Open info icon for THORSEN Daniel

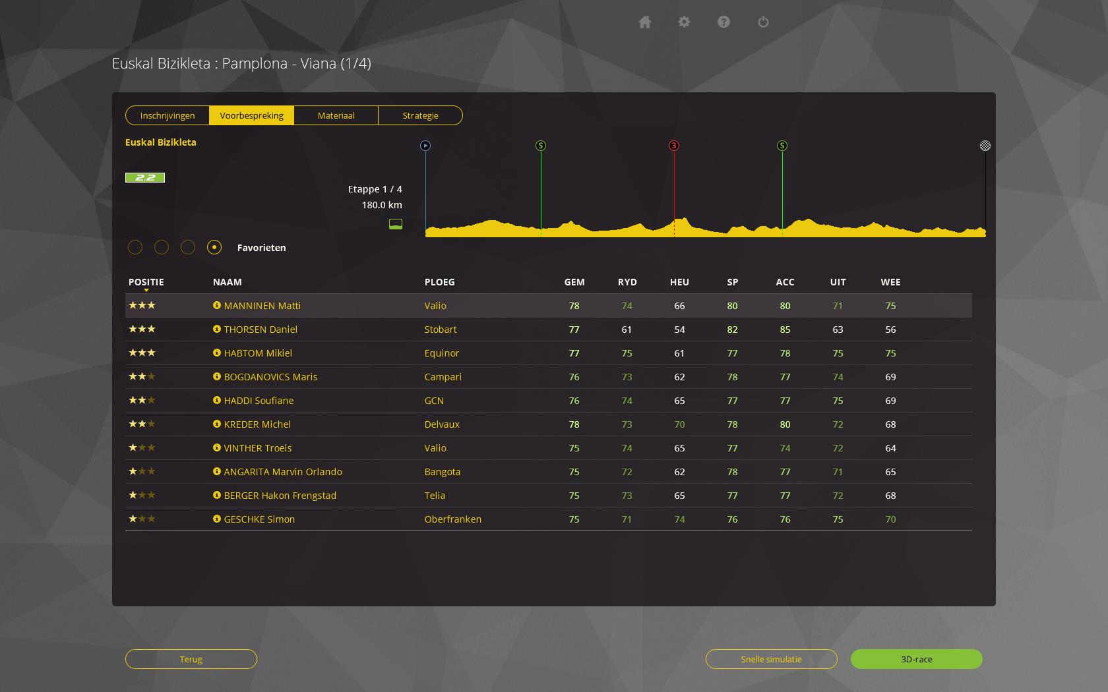coord(216,329)
